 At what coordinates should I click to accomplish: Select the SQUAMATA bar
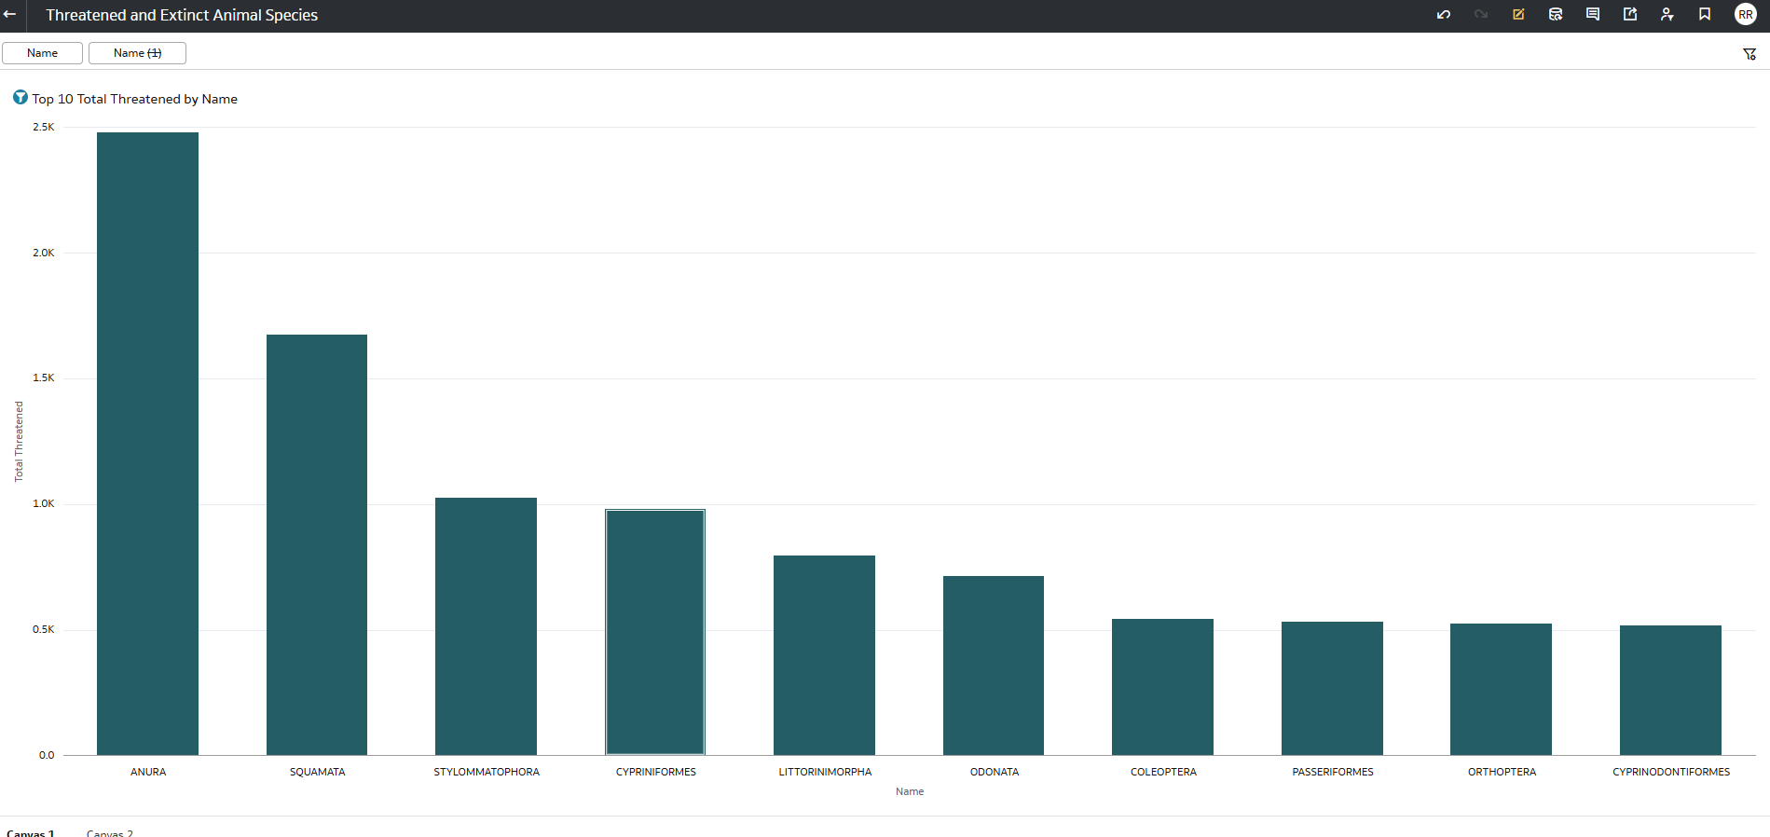(x=317, y=544)
